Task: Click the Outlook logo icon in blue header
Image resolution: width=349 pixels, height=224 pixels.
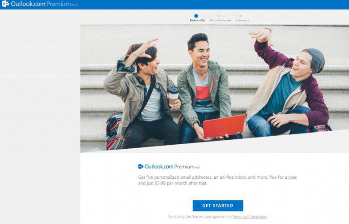Action: (x=5, y=4)
